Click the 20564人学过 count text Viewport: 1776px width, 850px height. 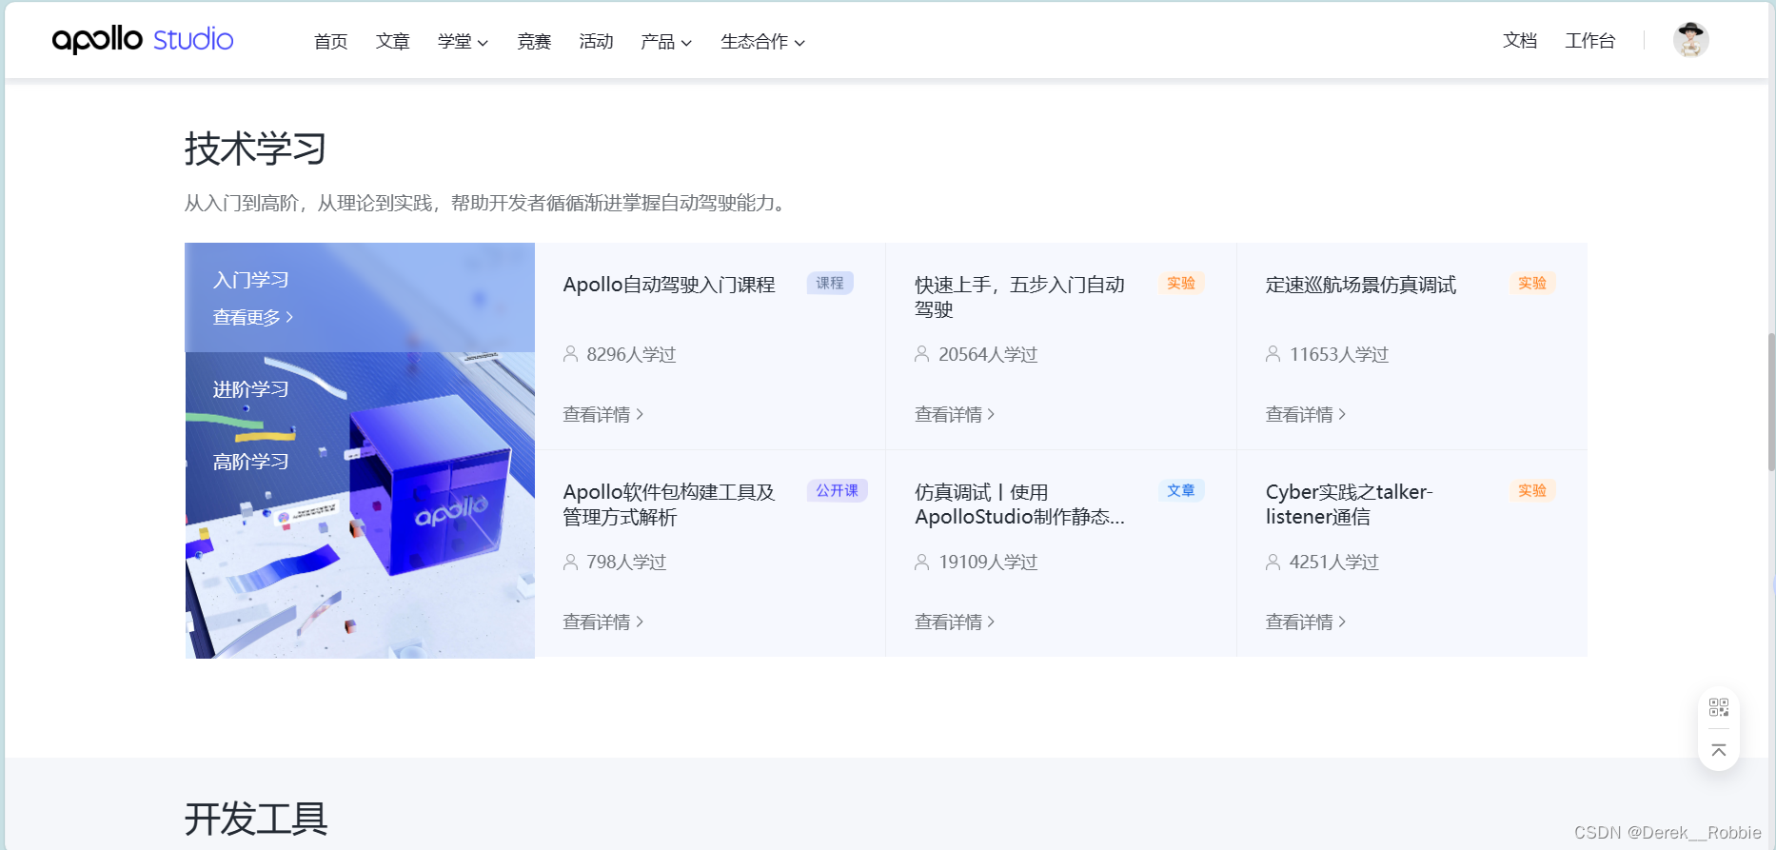tap(988, 354)
